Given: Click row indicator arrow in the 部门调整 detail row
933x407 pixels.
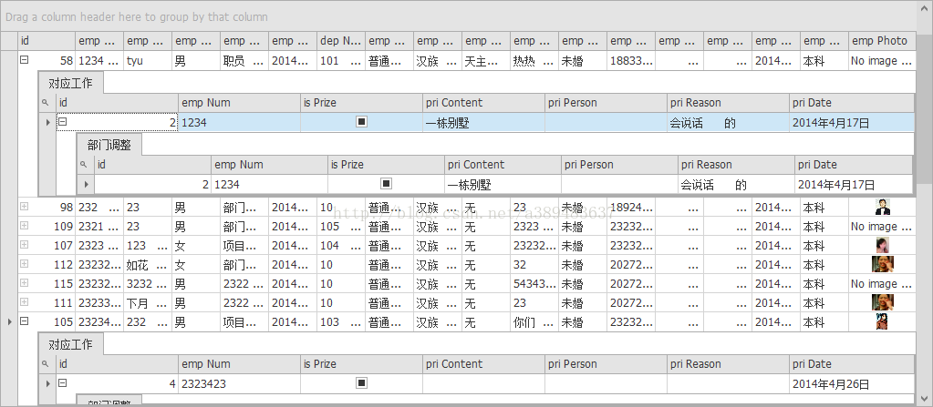Looking at the screenshot, I should click(86, 184).
